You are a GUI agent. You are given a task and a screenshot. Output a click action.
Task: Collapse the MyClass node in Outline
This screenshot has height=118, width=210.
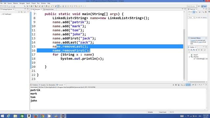click(x=189, y=57)
